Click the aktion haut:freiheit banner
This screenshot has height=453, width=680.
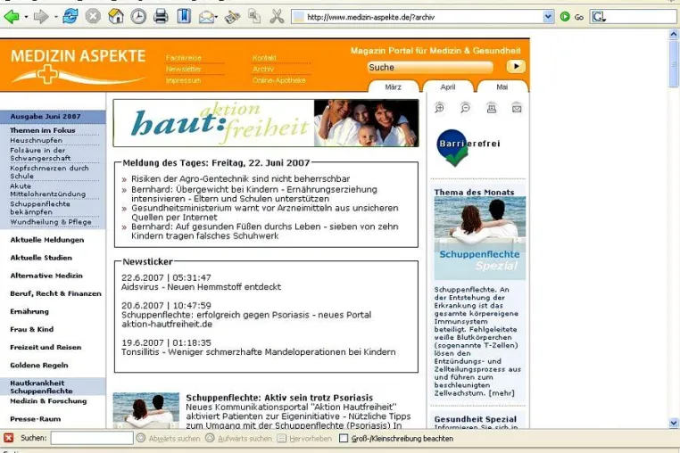(x=266, y=123)
